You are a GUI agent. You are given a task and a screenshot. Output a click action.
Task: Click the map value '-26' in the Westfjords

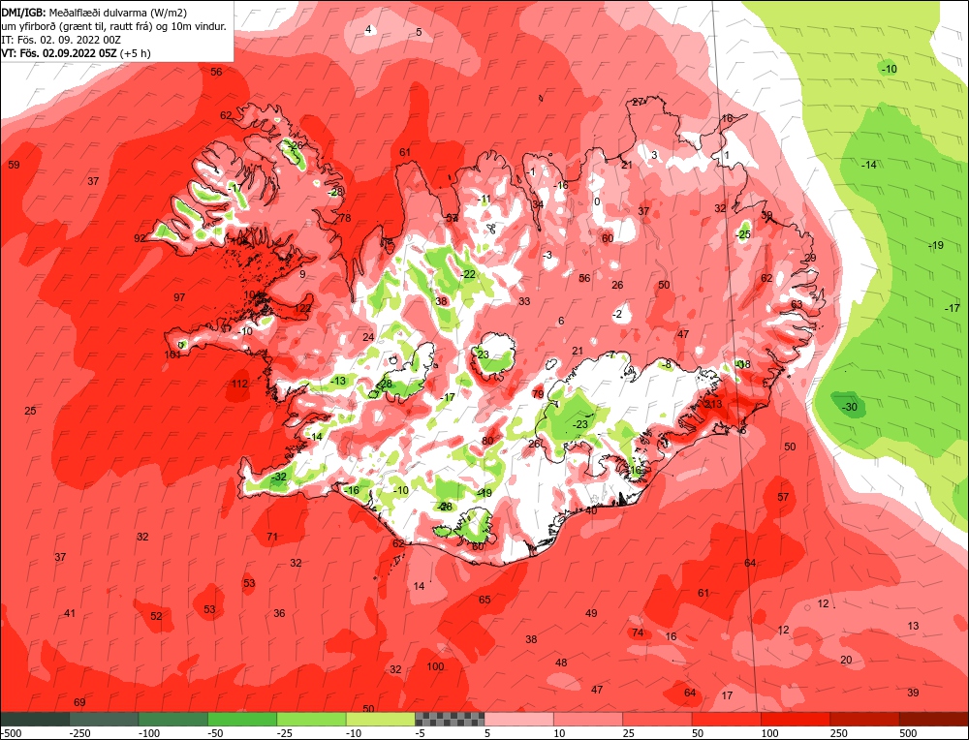tap(295, 145)
